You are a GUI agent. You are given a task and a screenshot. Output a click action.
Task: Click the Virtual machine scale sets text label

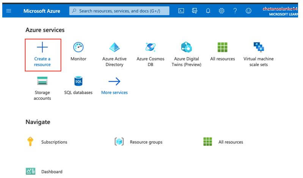259,61
